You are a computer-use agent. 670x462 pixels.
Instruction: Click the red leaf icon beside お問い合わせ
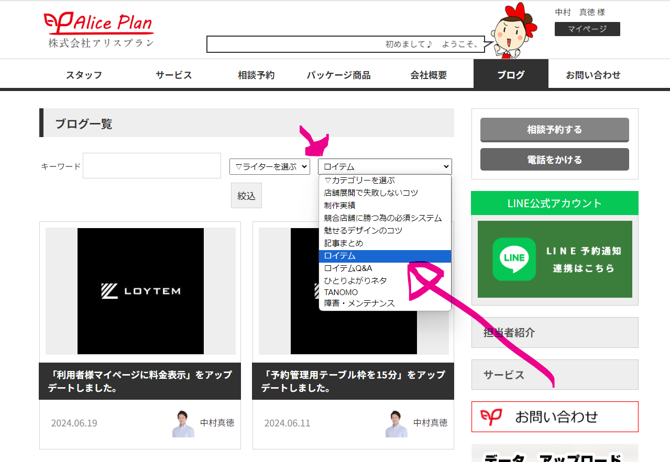tap(491, 416)
